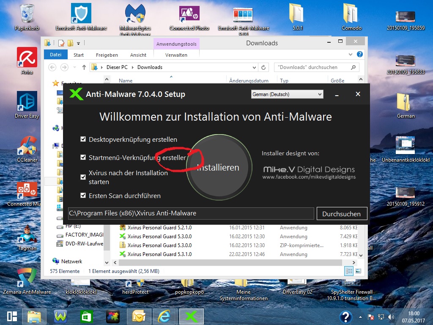Click the horizontal scrollbar of file list

230,262
